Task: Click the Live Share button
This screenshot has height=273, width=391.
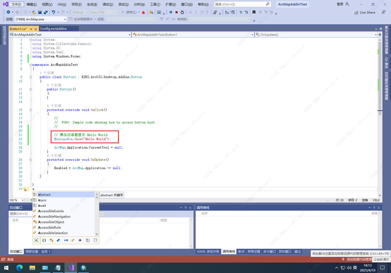Action: (365, 12)
